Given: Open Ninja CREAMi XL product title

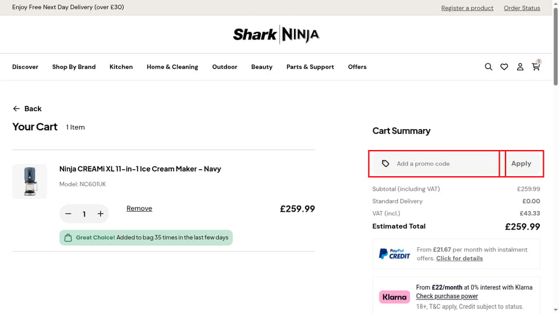Looking at the screenshot, I should tap(140, 169).
